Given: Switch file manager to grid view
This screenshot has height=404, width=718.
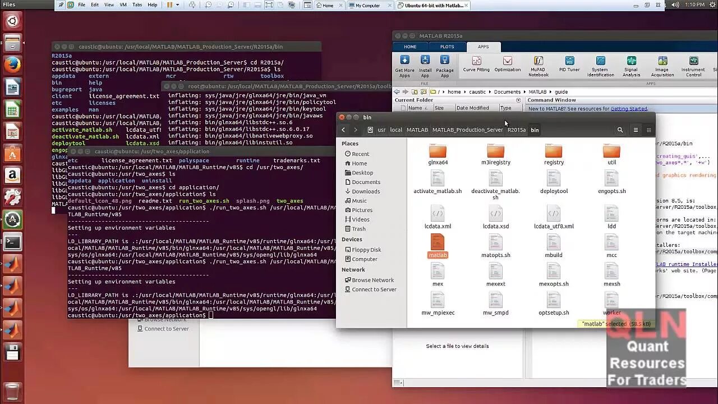Looking at the screenshot, I should (x=648, y=130).
